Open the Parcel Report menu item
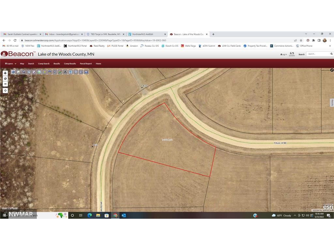334x250 pixels. coord(86,64)
